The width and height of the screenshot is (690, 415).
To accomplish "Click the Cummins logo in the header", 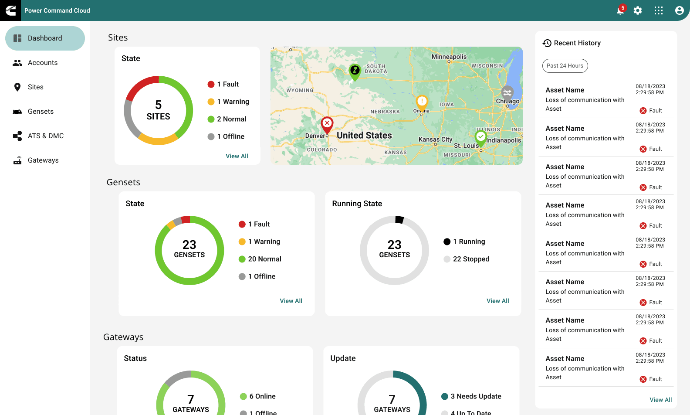I will click(x=10, y=10).
